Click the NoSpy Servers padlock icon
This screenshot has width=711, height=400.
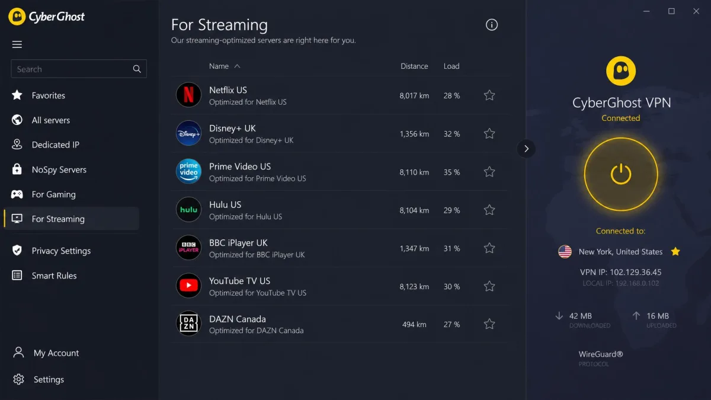(17, 169)
